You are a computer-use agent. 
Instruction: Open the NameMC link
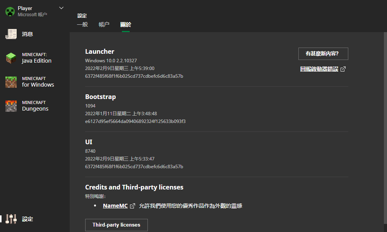tap(115, 206)
